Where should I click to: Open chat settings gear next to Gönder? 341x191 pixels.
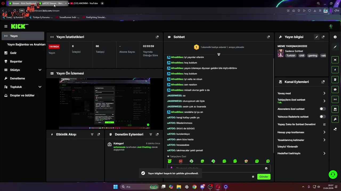point(253,177)
